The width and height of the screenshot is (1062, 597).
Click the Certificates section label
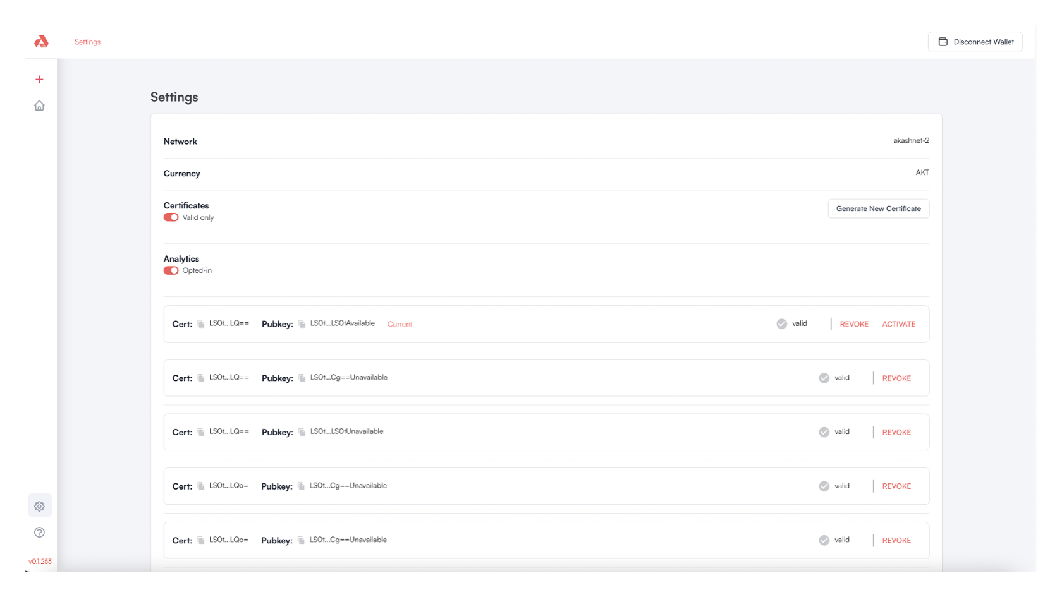186,205
